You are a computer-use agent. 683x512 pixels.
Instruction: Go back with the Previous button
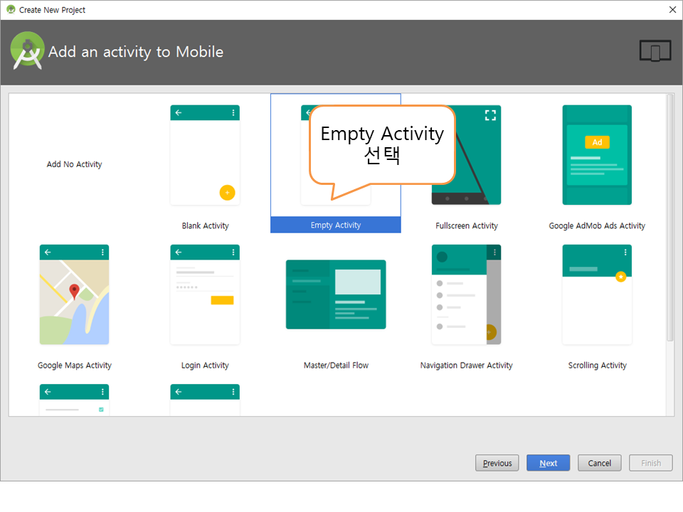(497, 463)
